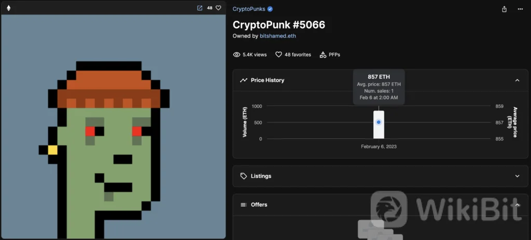This screenshot has width=531, height=240.
Task: Open the artwork via the external link icon
Action: point(200,8)
